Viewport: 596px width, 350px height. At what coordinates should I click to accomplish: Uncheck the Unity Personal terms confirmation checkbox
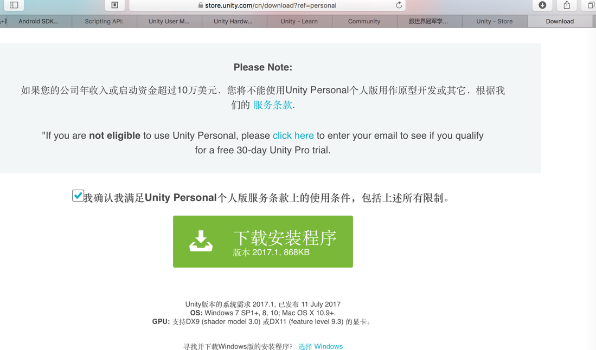point(78,196)
